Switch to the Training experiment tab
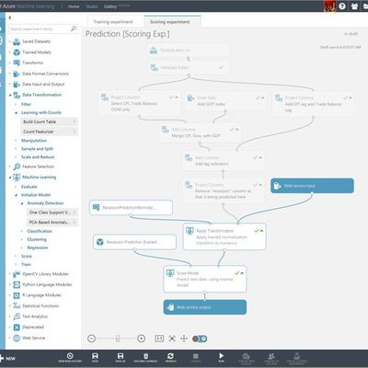The height and width of the screenshot is (368, 368). tap(113, 22)
